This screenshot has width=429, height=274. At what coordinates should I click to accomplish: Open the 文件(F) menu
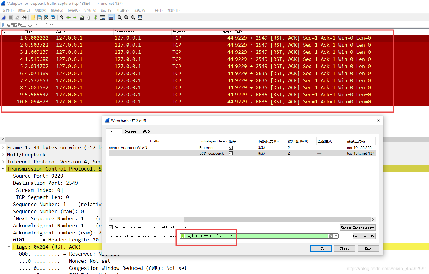pos(8,10)
